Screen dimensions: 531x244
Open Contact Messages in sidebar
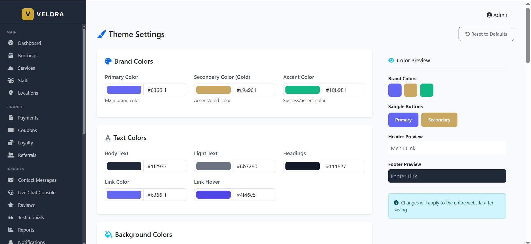[37, 180]
